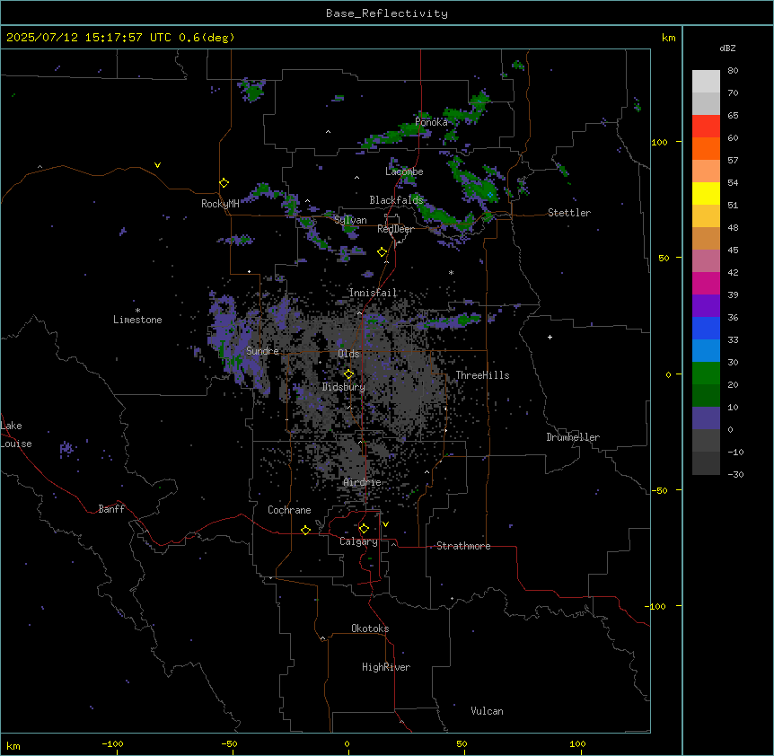This screenshot has width=774, height=756.
Task: Click the 0 label on the bottom axis
Action: (x=347, y=743)
